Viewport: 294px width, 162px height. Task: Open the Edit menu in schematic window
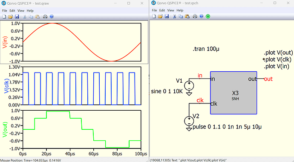coord(162,10)
